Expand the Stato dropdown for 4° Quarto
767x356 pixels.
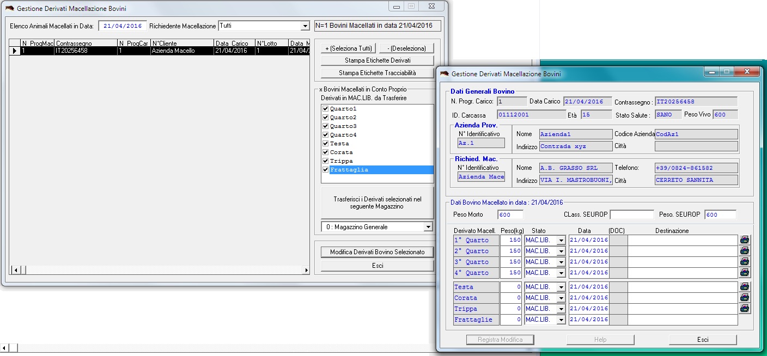pos(561,273)
